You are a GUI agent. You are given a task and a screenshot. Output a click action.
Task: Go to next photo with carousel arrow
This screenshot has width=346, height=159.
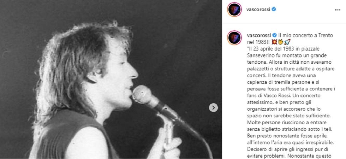(213, 107)
